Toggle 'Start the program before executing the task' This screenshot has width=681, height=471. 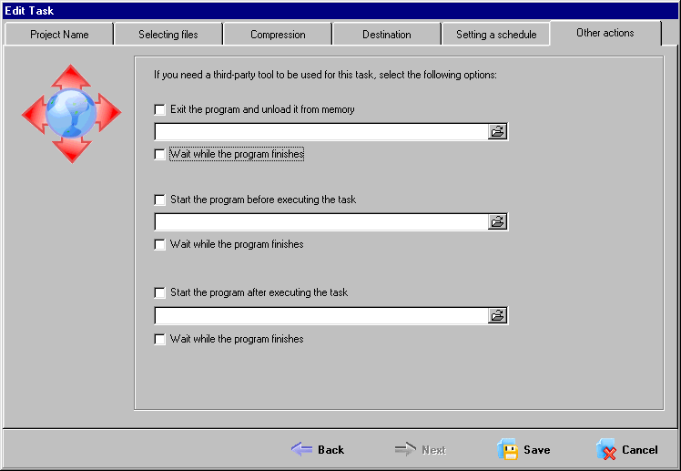click(160, 200)
